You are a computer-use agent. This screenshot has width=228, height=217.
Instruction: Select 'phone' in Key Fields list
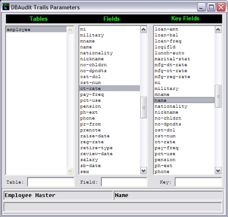[x=184, y=172]
